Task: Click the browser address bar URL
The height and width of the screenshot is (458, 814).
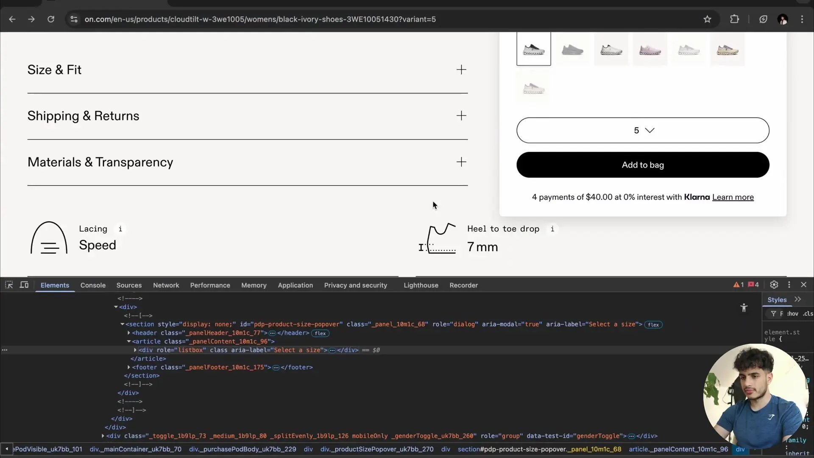Action: [260, 19]
